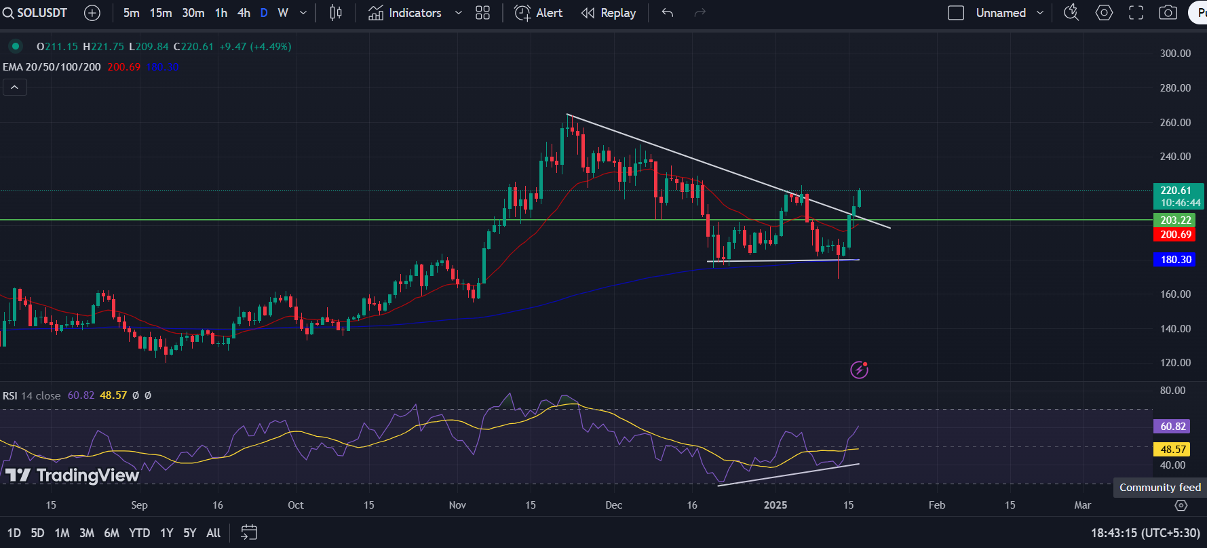Open time axis settings gear icon
Image resolution: width=1207 pixels, height=548 pixels.
point(1181,505)
